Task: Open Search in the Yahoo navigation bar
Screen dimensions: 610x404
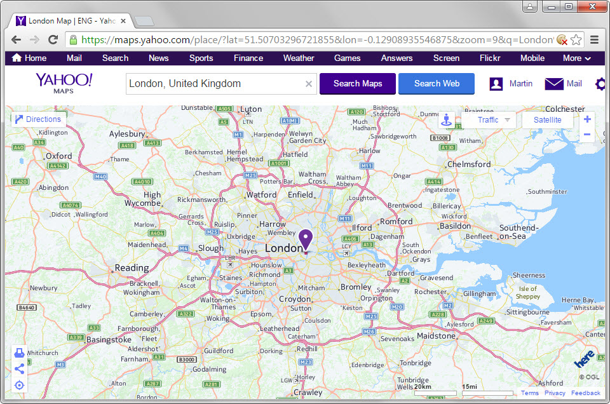Action: [115, 58]
